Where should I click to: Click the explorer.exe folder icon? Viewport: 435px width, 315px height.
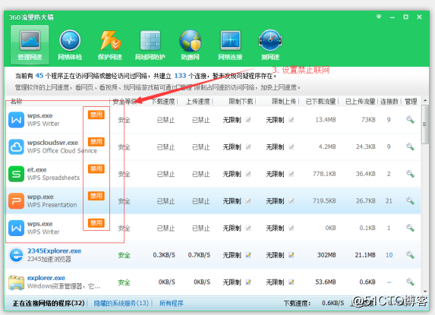tap(16, 282)
